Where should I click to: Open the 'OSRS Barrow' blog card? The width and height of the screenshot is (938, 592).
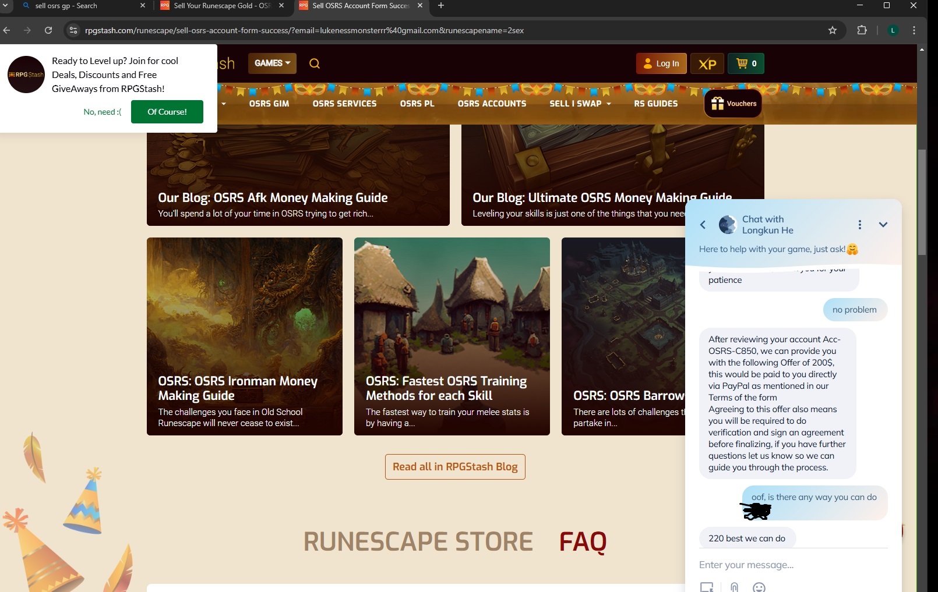(623, 336)
